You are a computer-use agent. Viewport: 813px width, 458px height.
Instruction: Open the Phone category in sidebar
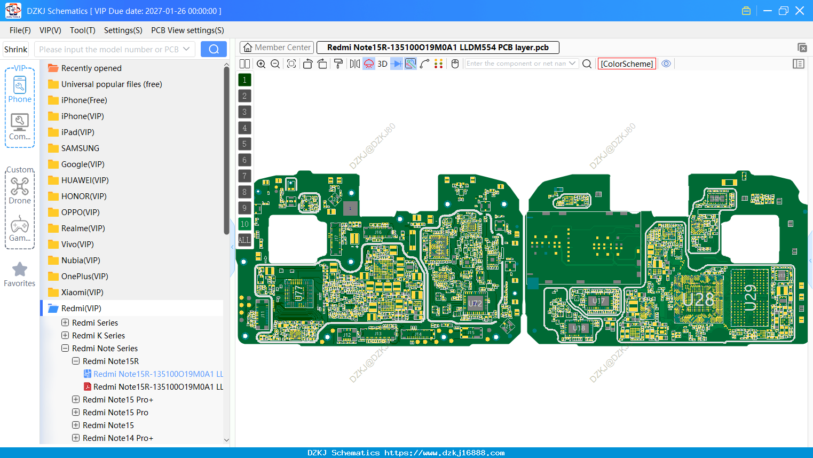point(20,89)
